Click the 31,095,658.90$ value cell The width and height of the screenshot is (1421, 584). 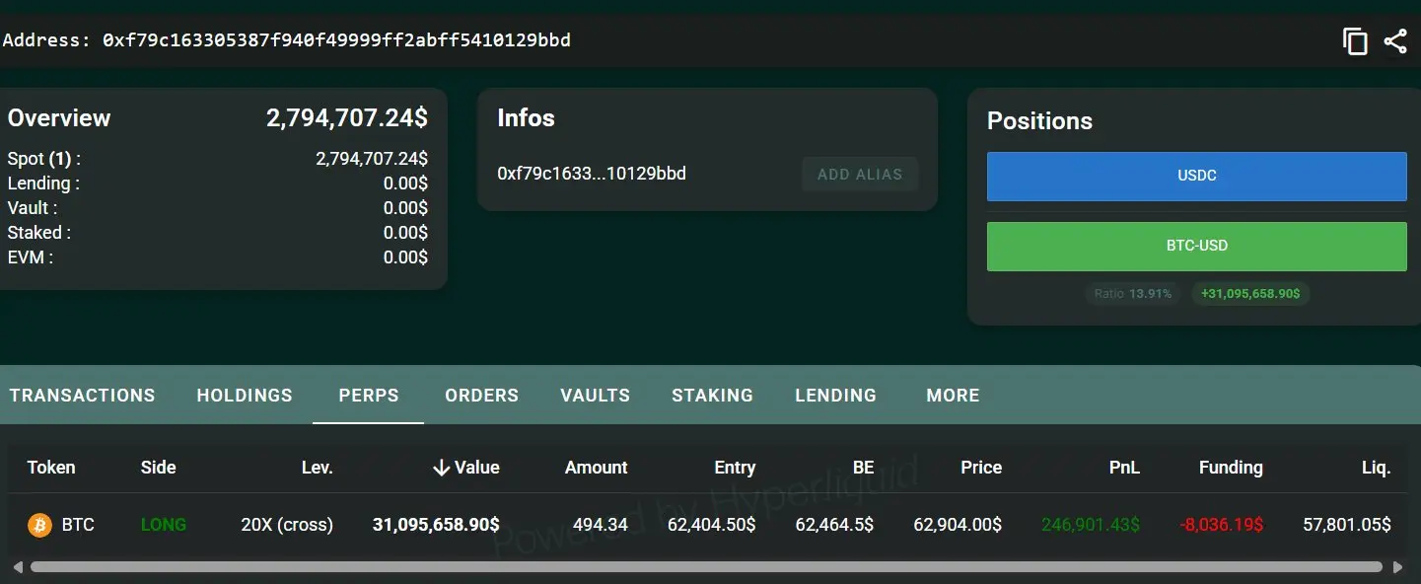click(x=436, y=525)
